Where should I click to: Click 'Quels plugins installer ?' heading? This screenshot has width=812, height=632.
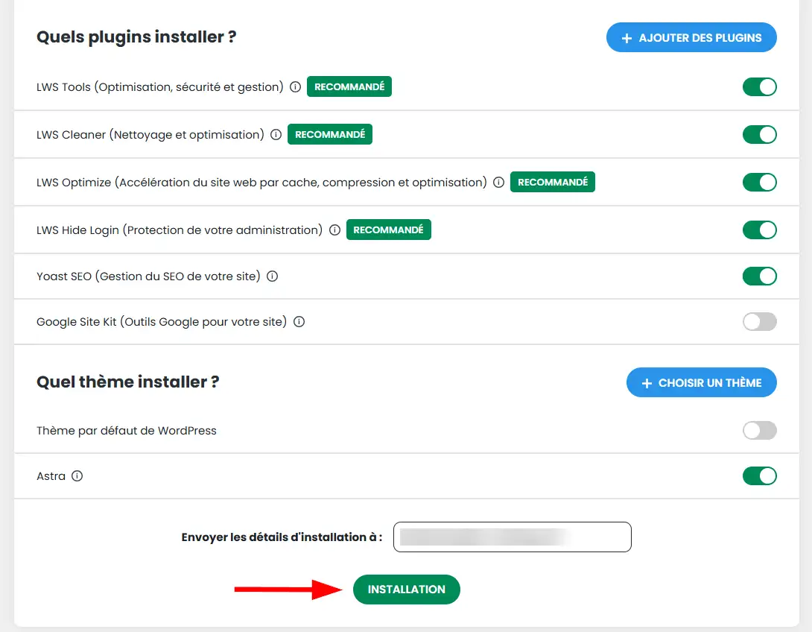click(x=136, y=37)
